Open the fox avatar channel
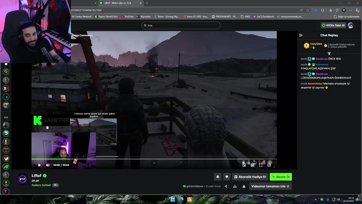The width and height of the screenshot is (362, 204). [6, 158]
